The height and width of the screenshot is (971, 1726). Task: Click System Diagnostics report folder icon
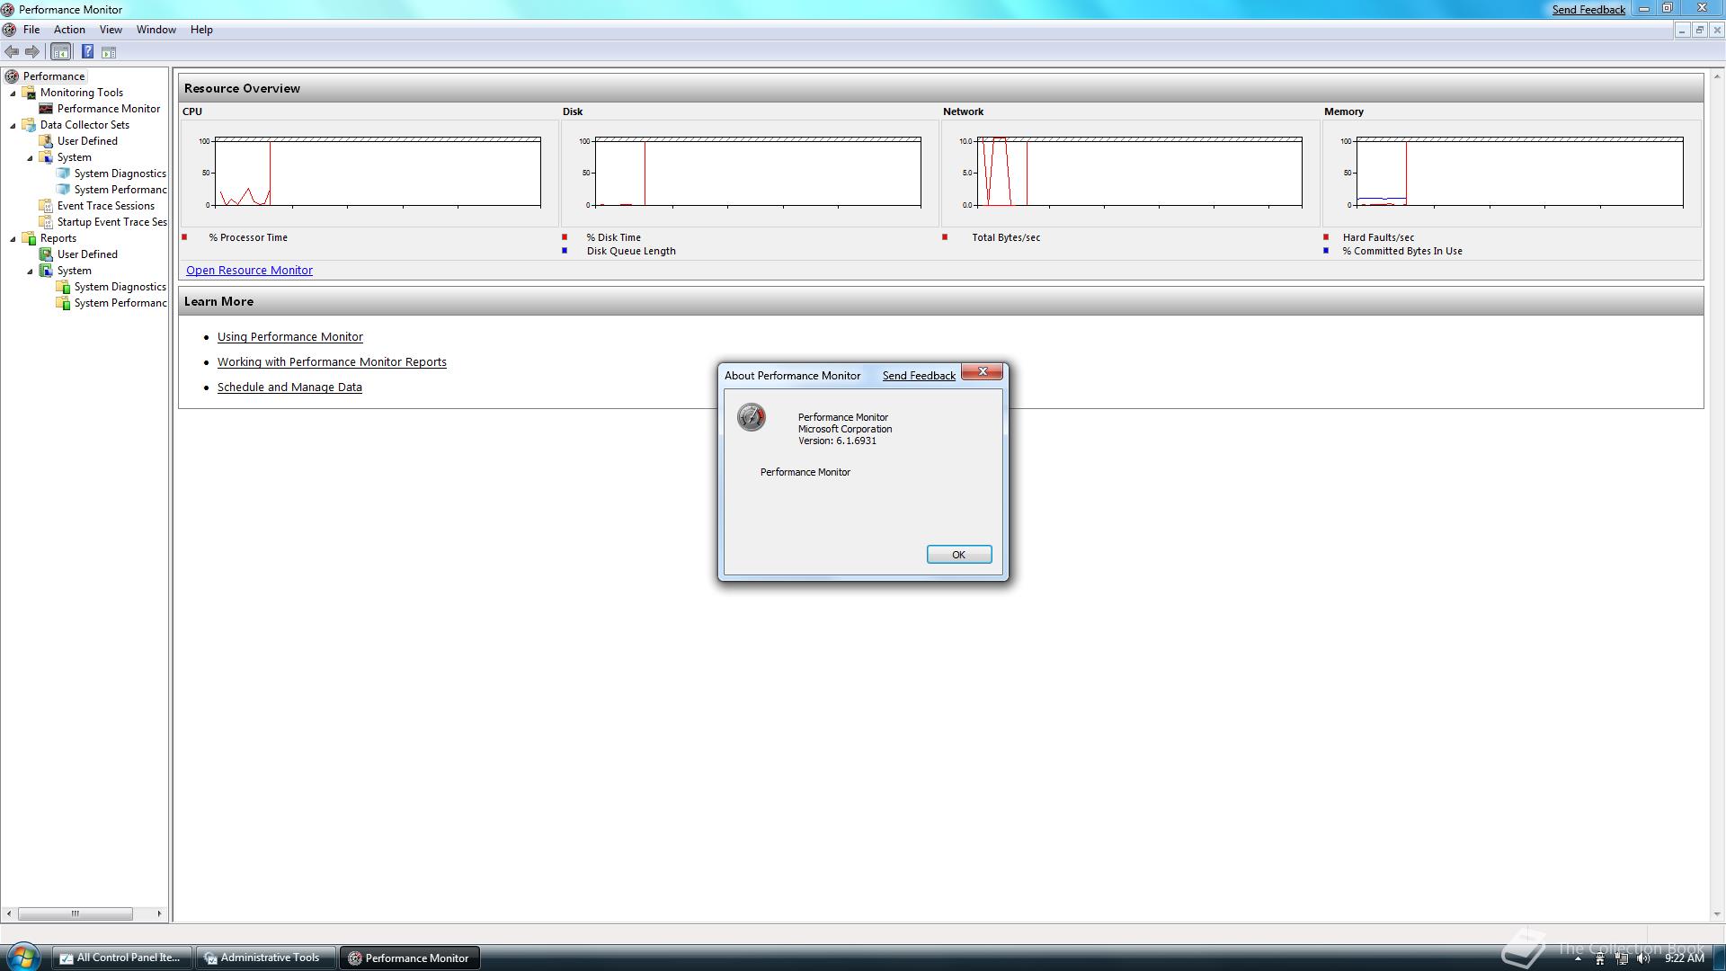pyautogui.click(x=63, y=287)
